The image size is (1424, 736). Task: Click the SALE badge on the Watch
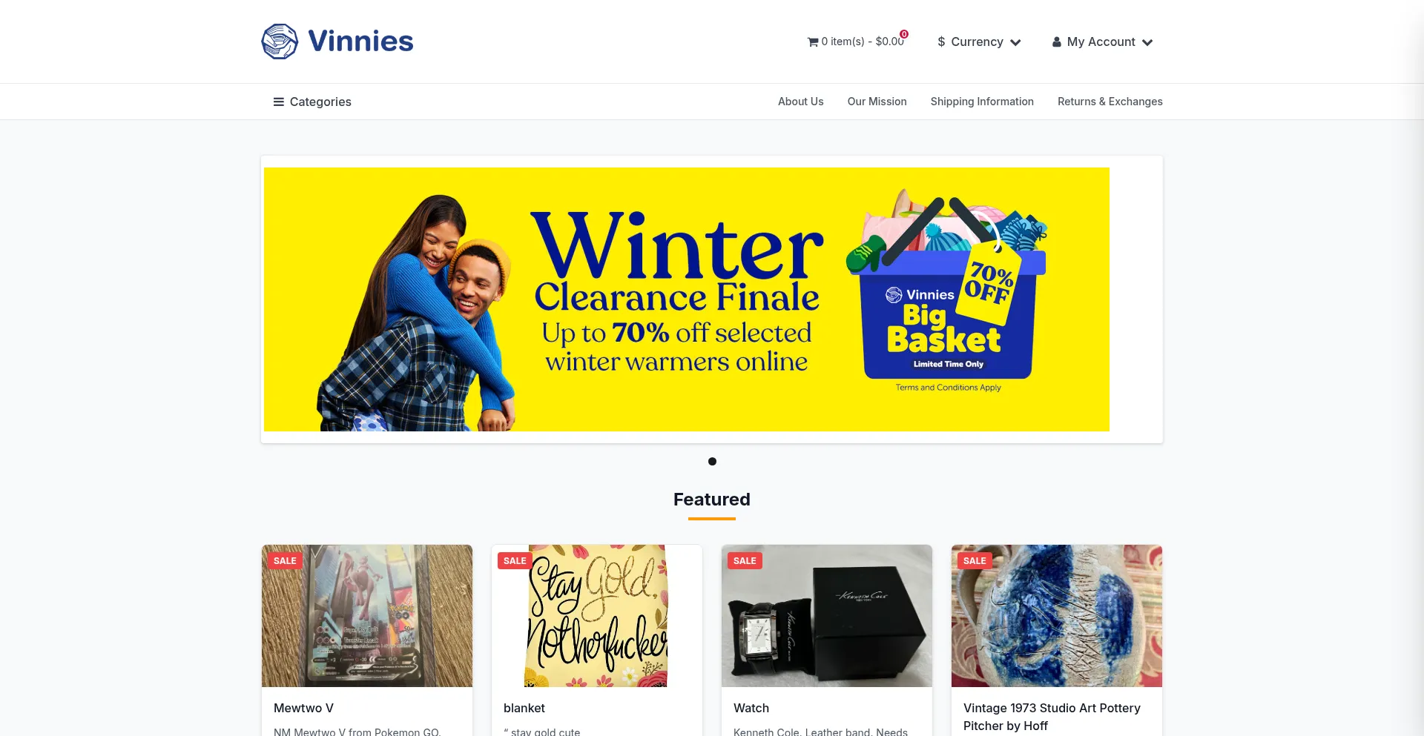tap(745, 561)
